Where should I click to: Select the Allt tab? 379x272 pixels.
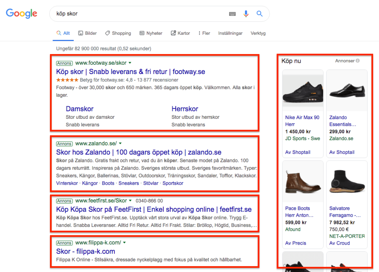coord(63,33)
